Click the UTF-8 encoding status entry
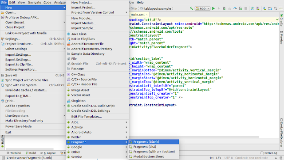This screenshot has width=284, height=160. tap(229, 158)
